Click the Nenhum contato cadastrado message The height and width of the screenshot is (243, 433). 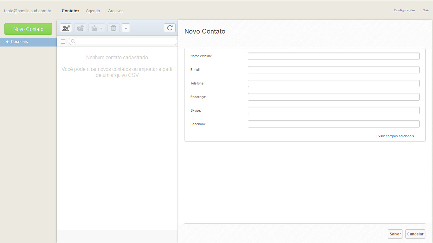pos(118,58)
